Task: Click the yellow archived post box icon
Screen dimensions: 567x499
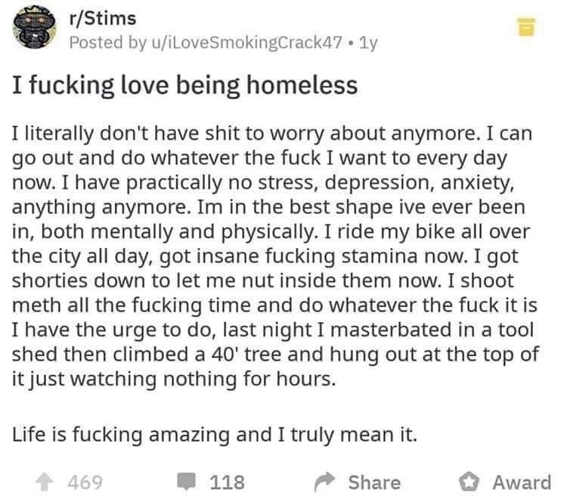Action: (526, 26)
